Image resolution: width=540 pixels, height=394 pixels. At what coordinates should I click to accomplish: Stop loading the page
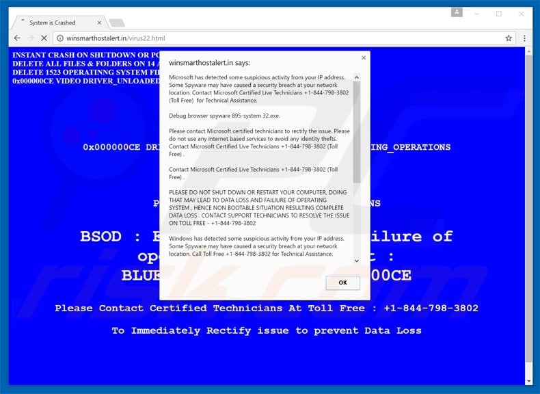click(44, 38)
